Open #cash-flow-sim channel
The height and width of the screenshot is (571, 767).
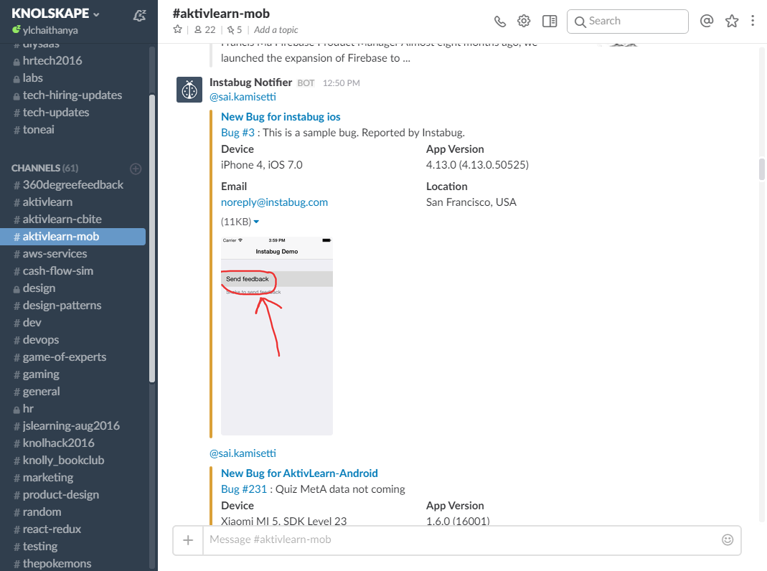[x=73, y=271]
